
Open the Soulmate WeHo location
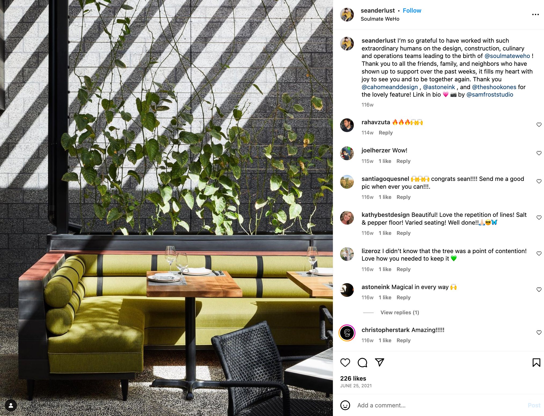click(x=380, y=19)
